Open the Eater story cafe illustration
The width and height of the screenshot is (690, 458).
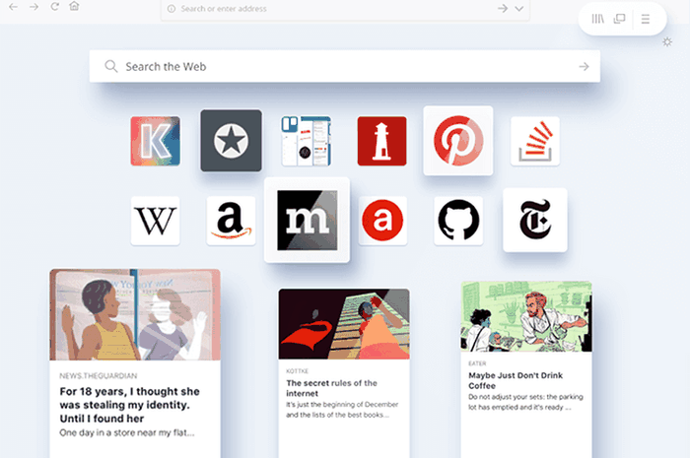pos(526,316)
